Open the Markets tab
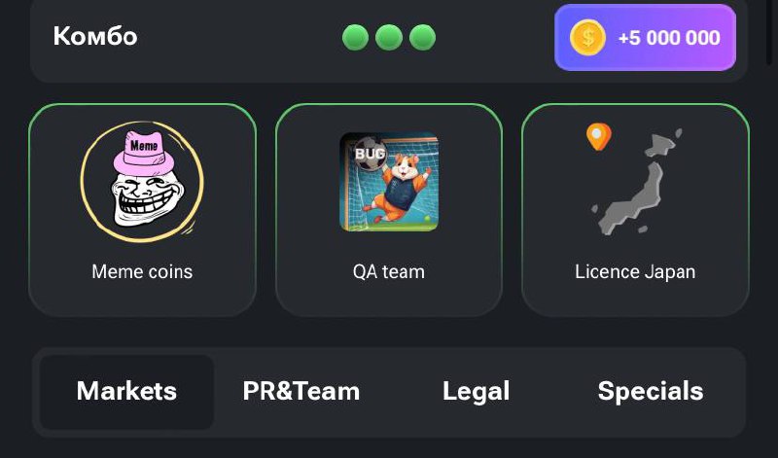The image size is (778, 458). 126,392
